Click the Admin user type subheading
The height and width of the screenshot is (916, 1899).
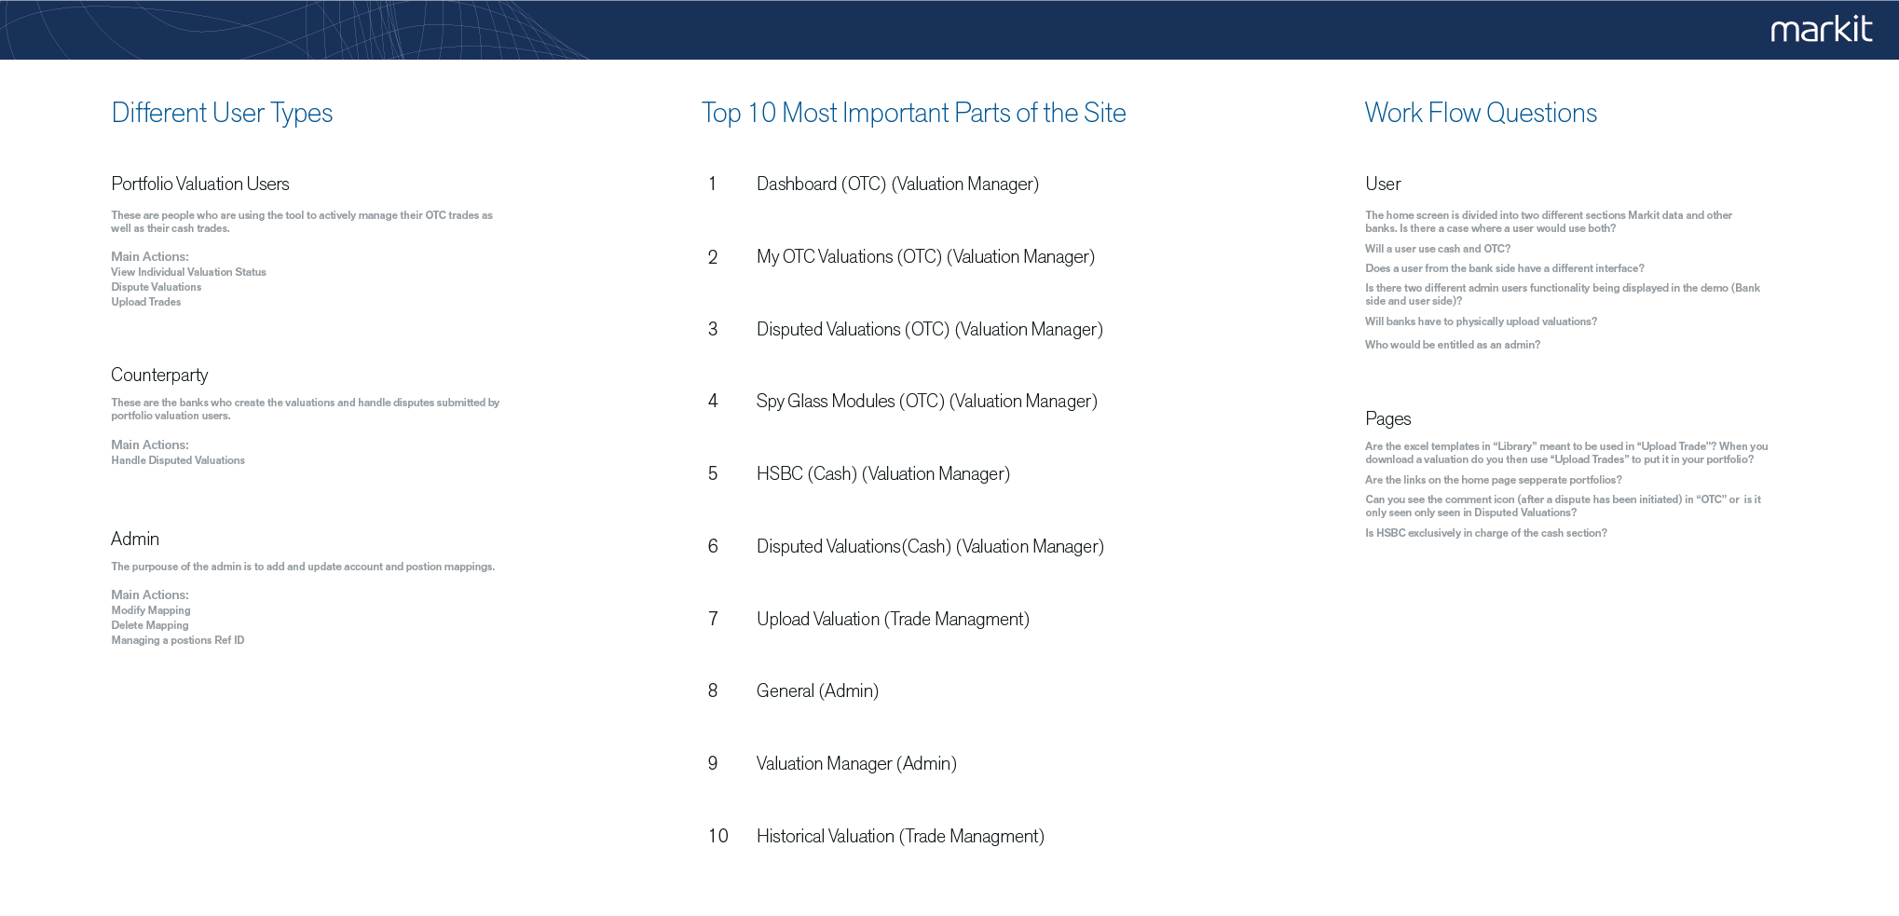(135, 540)
